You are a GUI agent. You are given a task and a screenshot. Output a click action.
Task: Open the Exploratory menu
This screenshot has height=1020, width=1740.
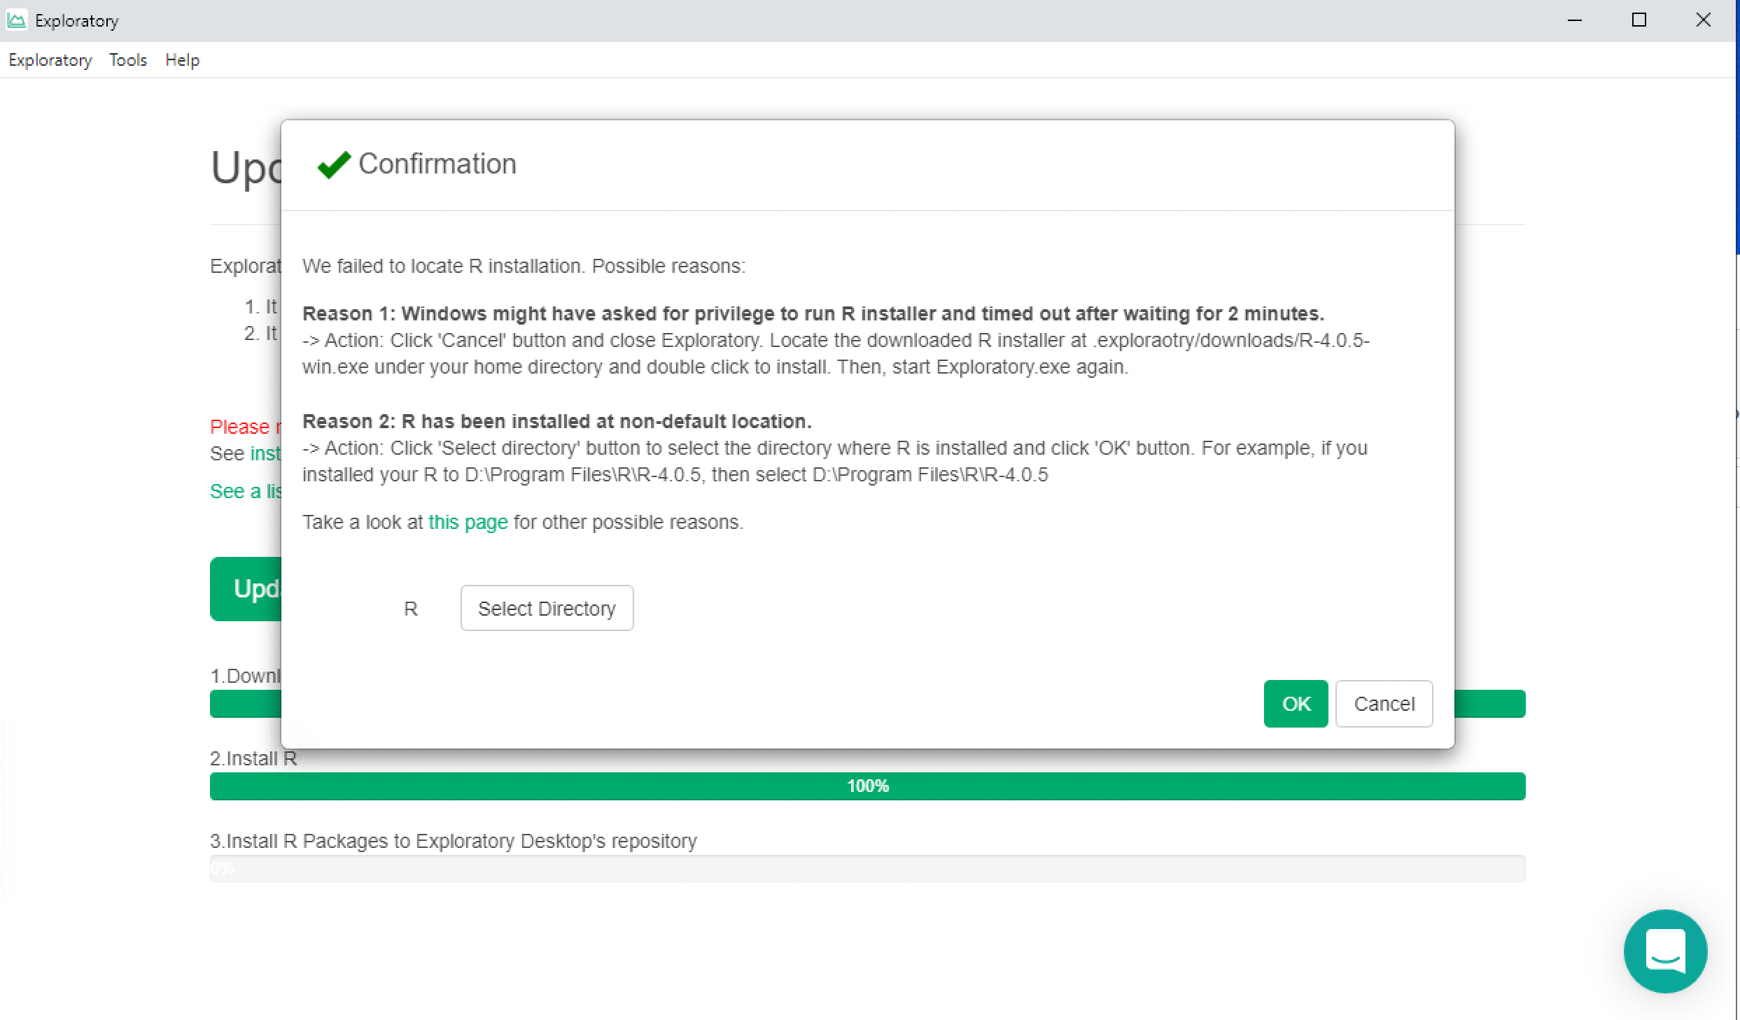pos(50,60)
